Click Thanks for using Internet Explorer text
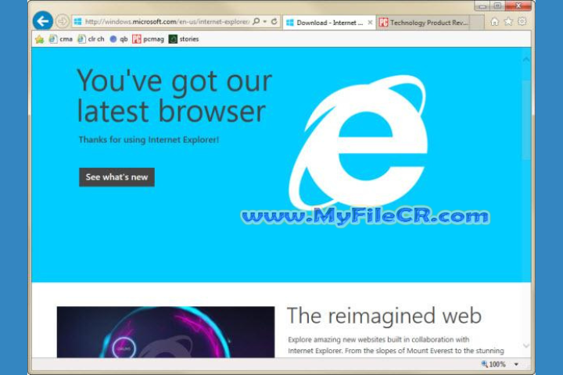 (x=149, y=140)
